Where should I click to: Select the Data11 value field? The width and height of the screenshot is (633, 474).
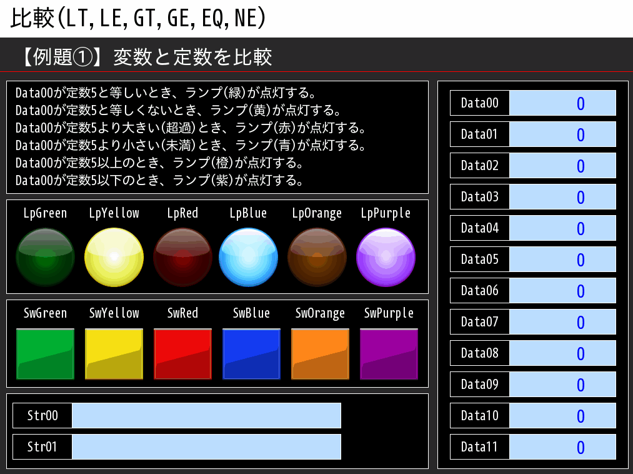point(562,447)
